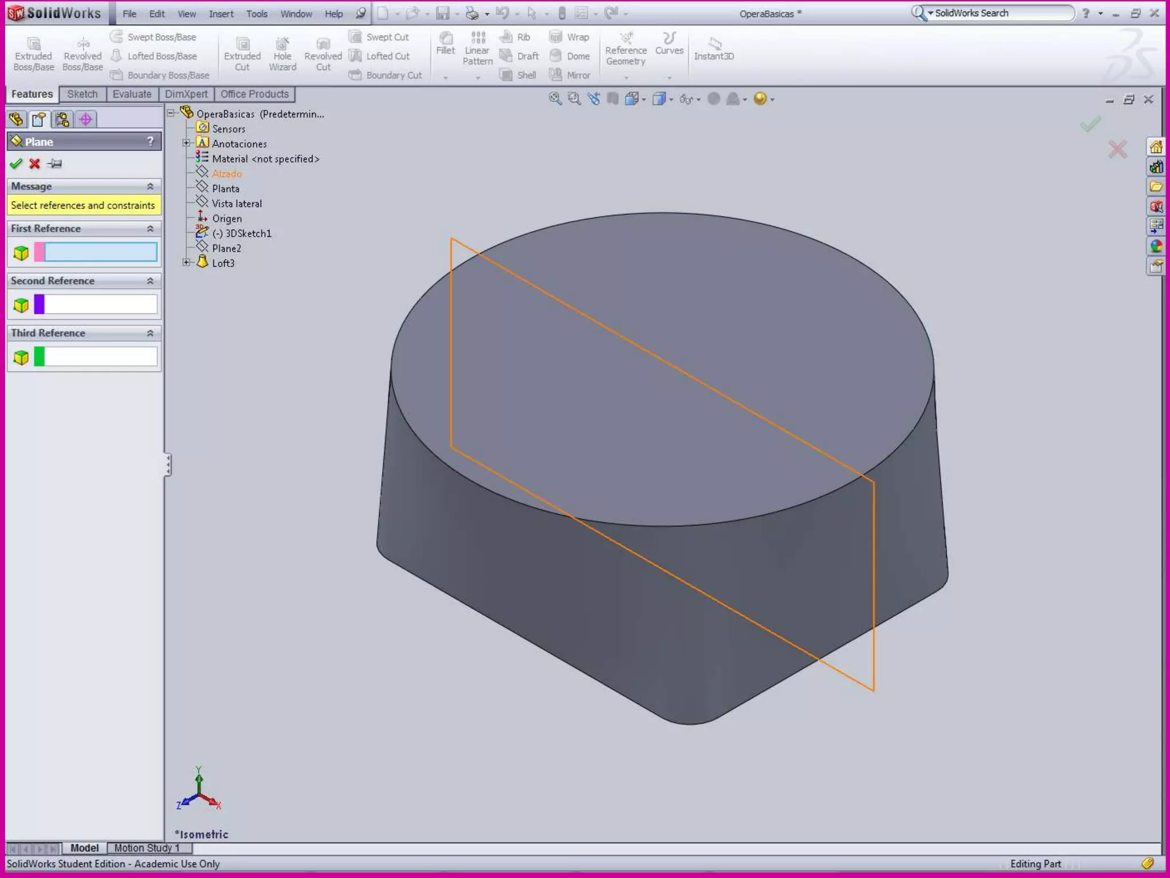Expand the Loft3 feature node
Screen dimensions: 1170x878
[186, 262]
